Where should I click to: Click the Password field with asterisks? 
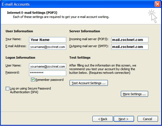click(x=48, y=73)
